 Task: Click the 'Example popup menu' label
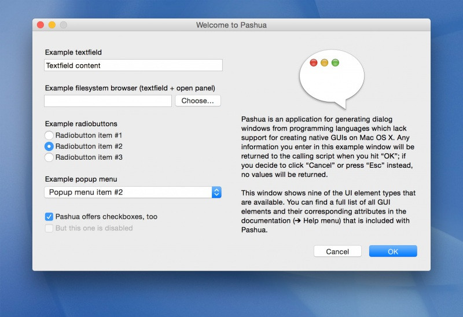(81, 179)
